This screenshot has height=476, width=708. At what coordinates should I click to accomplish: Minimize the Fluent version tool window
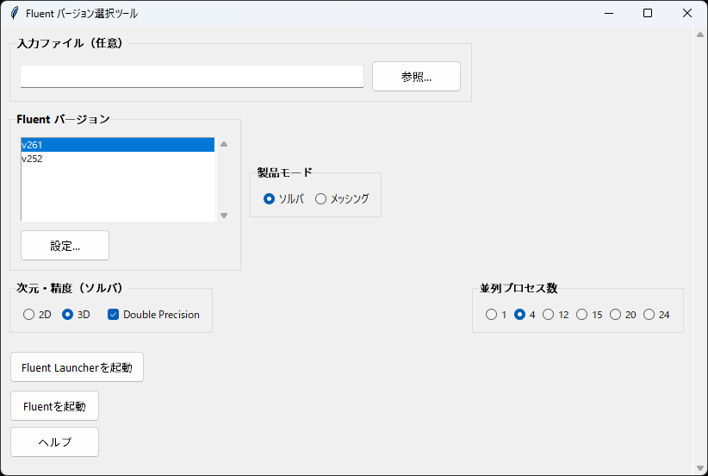click(x=609, y=13)
